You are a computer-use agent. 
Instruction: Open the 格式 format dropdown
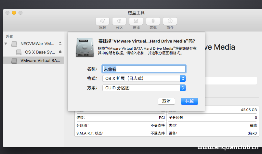[144, 79]
